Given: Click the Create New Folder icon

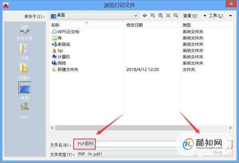Looking at the screenshot, I should pyautogui.click(x=176, y=15).
